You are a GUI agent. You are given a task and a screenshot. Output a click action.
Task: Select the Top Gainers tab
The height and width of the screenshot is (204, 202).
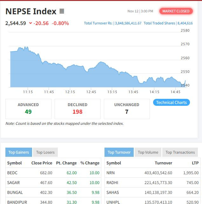[x=19, y=152]
